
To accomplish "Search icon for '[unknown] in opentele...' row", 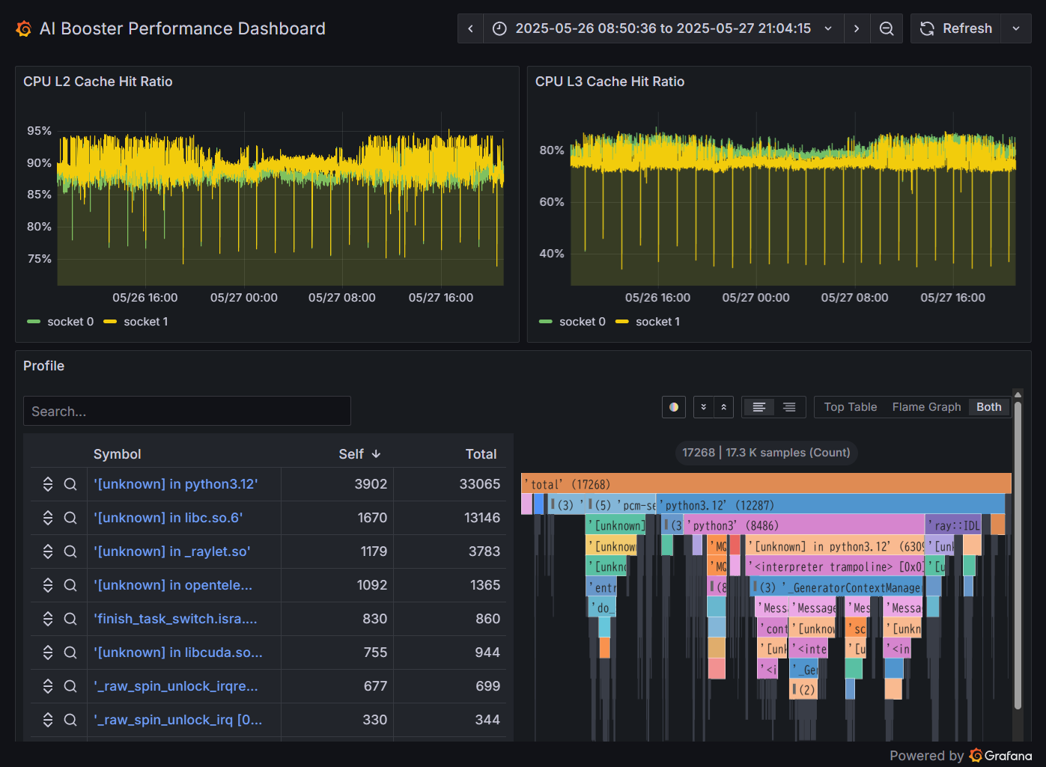I will [x=70, y=585].
